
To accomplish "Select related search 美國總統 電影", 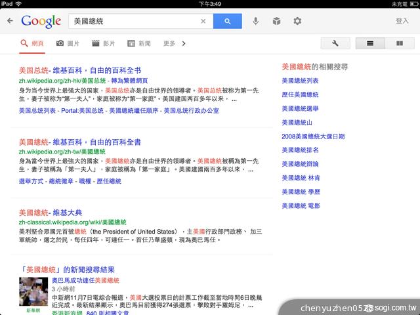I will 301,205.
